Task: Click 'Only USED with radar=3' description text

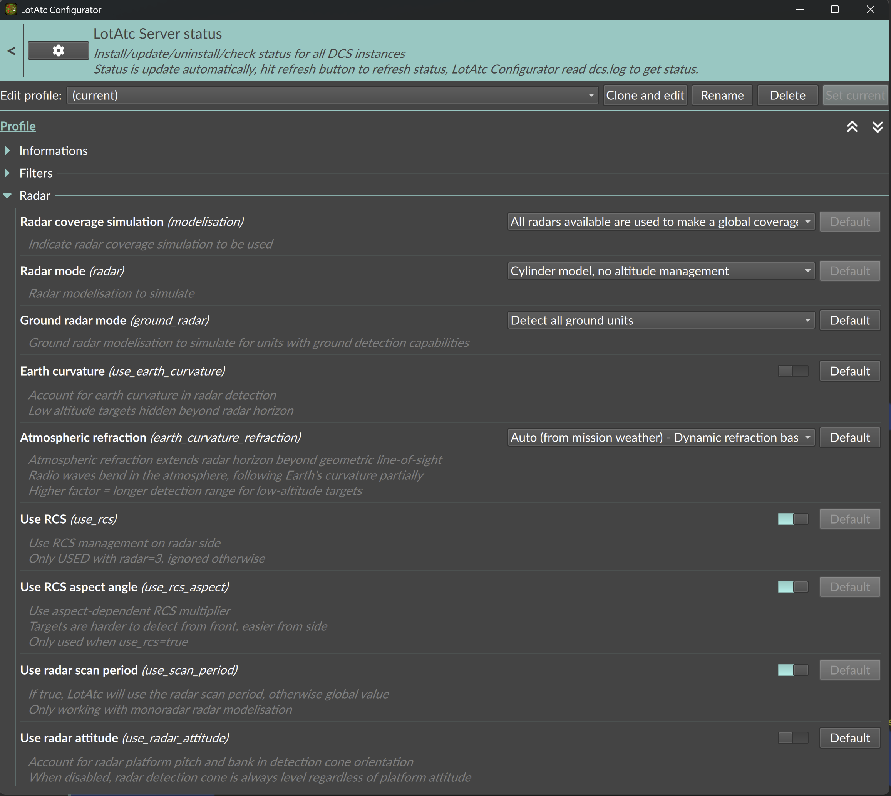Action: click(147, 559)
